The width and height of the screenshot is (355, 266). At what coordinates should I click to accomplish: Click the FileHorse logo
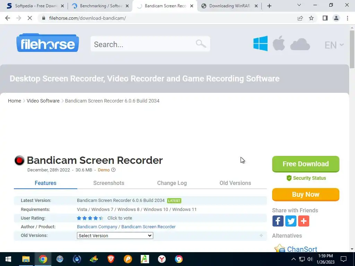[47, 43]
